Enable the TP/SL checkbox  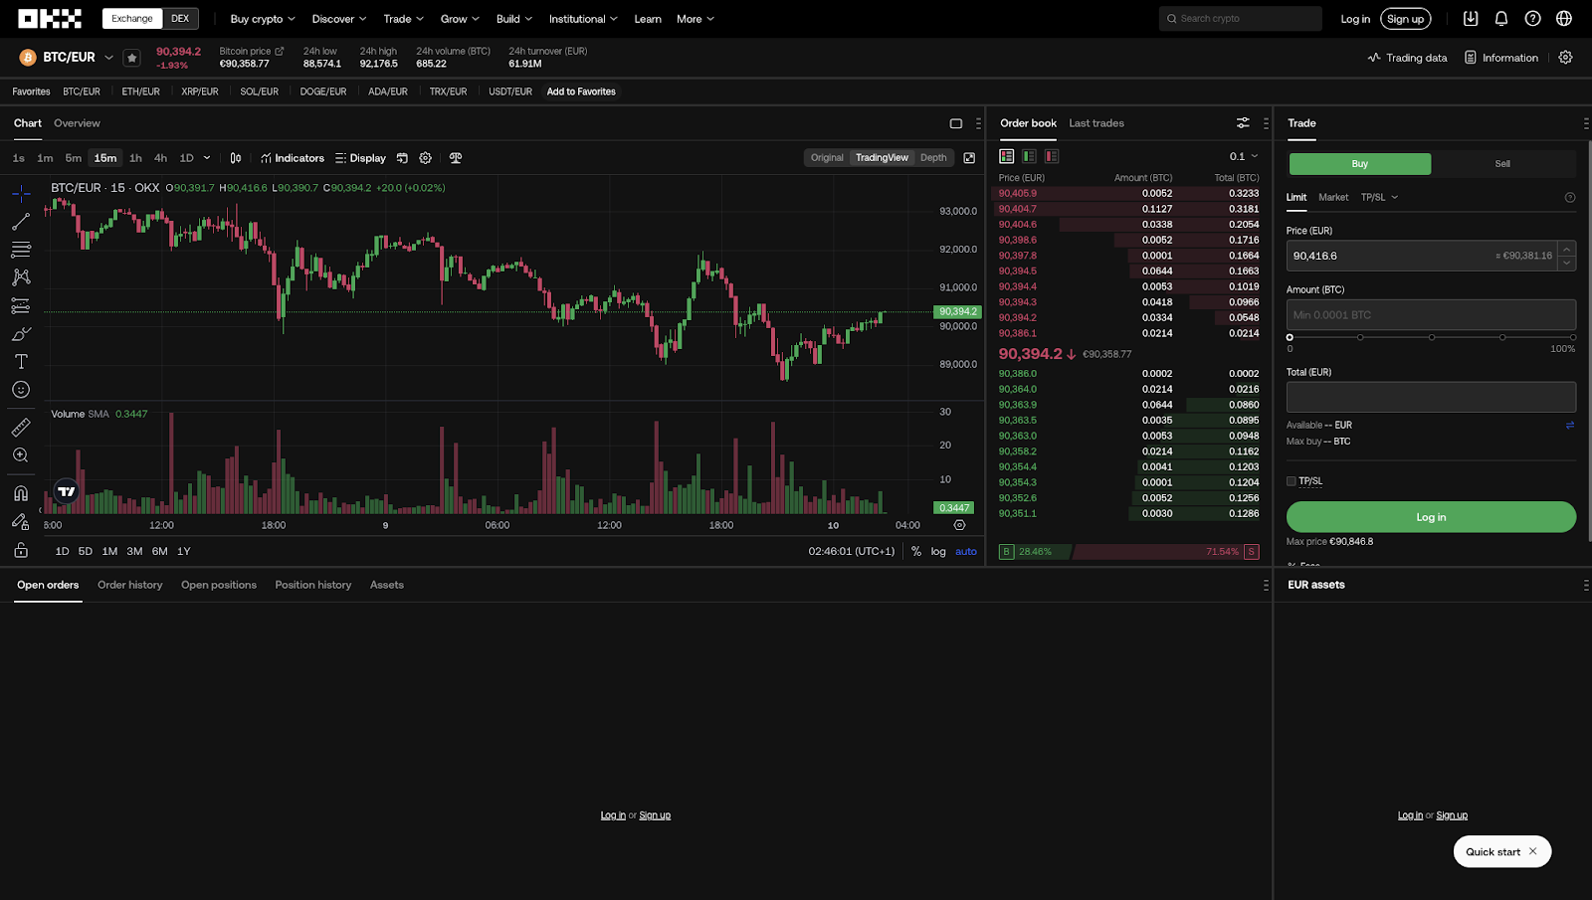coord(1291,480)
